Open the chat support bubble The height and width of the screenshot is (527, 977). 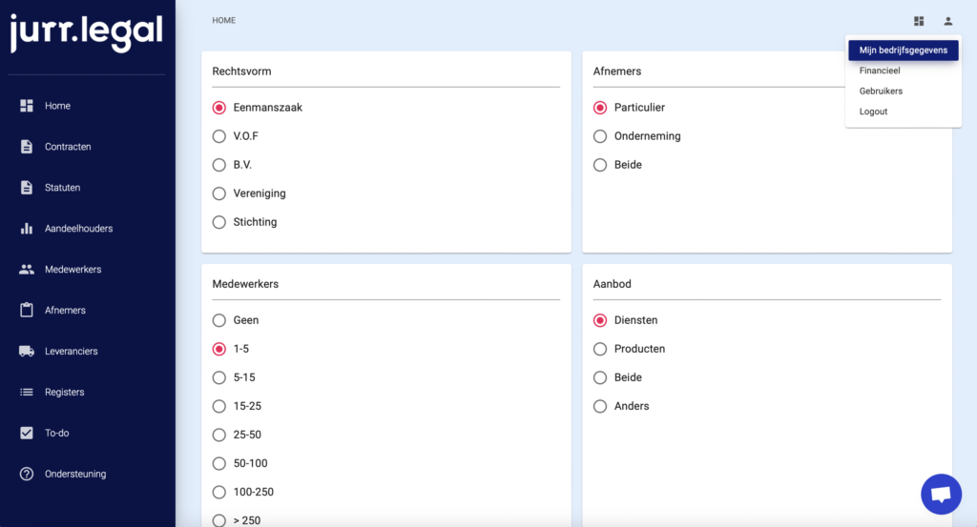[941, 494]
